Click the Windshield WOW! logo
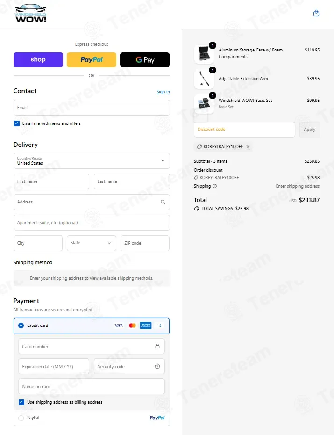 [31, 14]
